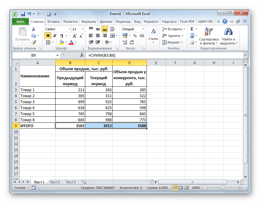Undo the last action
This screenshot has height=203, width=260.
tap(29, 14)
